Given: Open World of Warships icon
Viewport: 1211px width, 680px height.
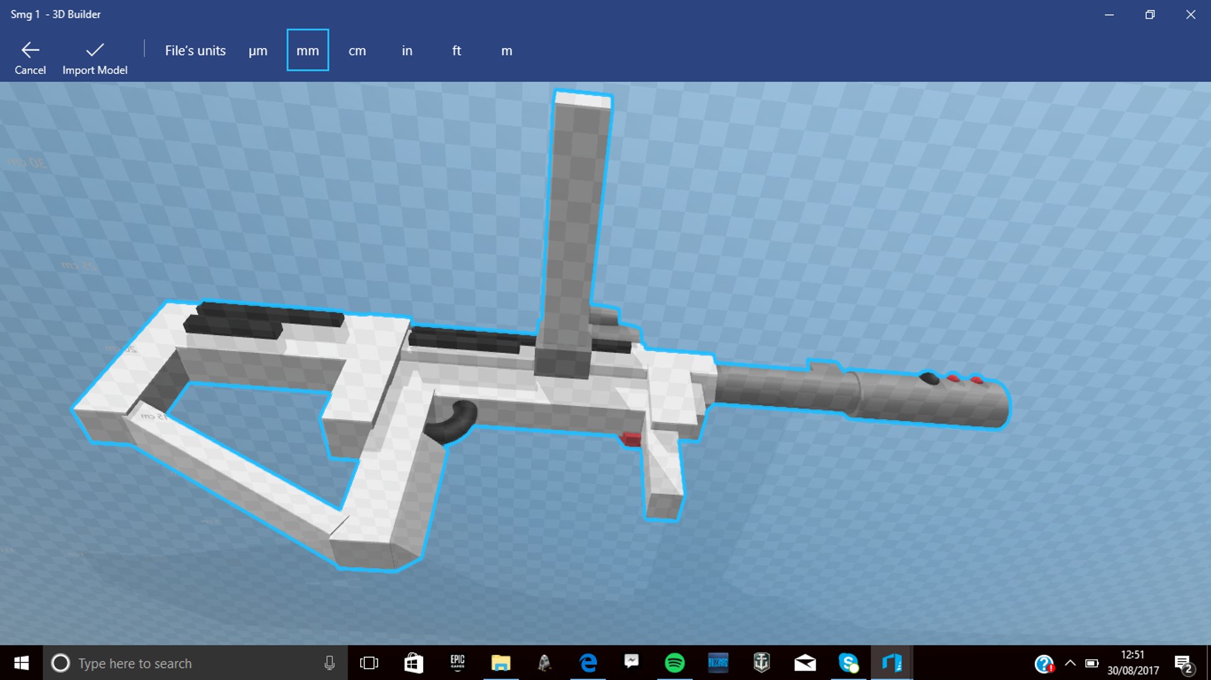Looking at the screenshot, I should 762,663.
